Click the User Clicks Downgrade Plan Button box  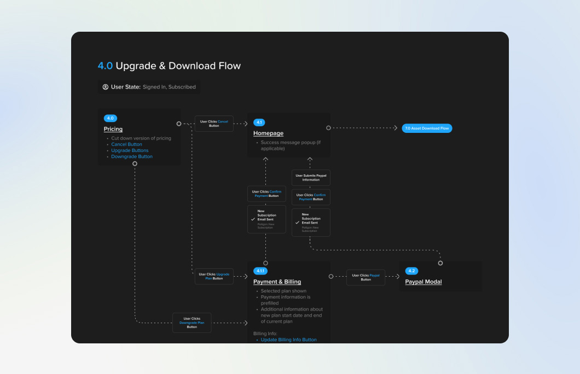(192, 323)
